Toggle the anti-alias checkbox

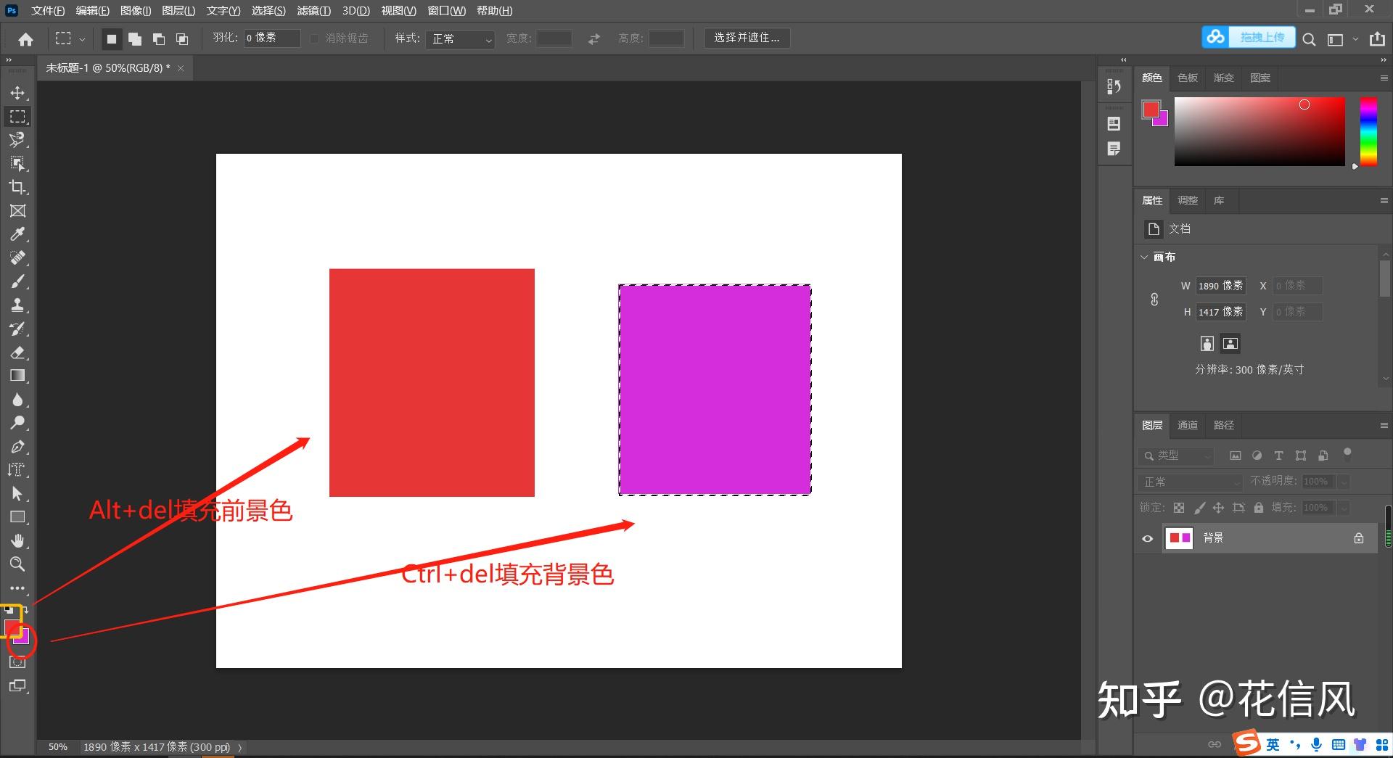coord(314,38)
